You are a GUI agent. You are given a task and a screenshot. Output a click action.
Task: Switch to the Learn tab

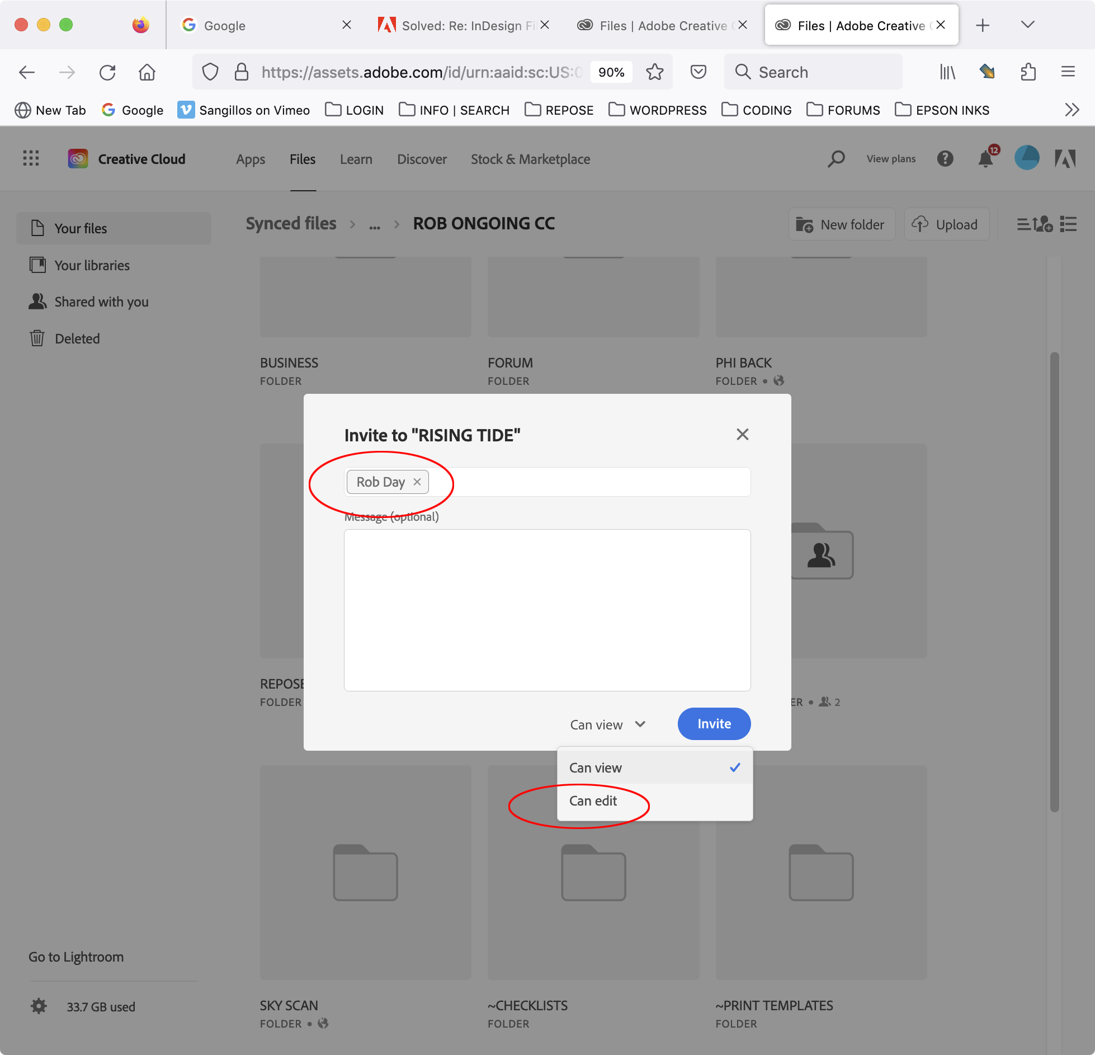[x=356, y=159]
